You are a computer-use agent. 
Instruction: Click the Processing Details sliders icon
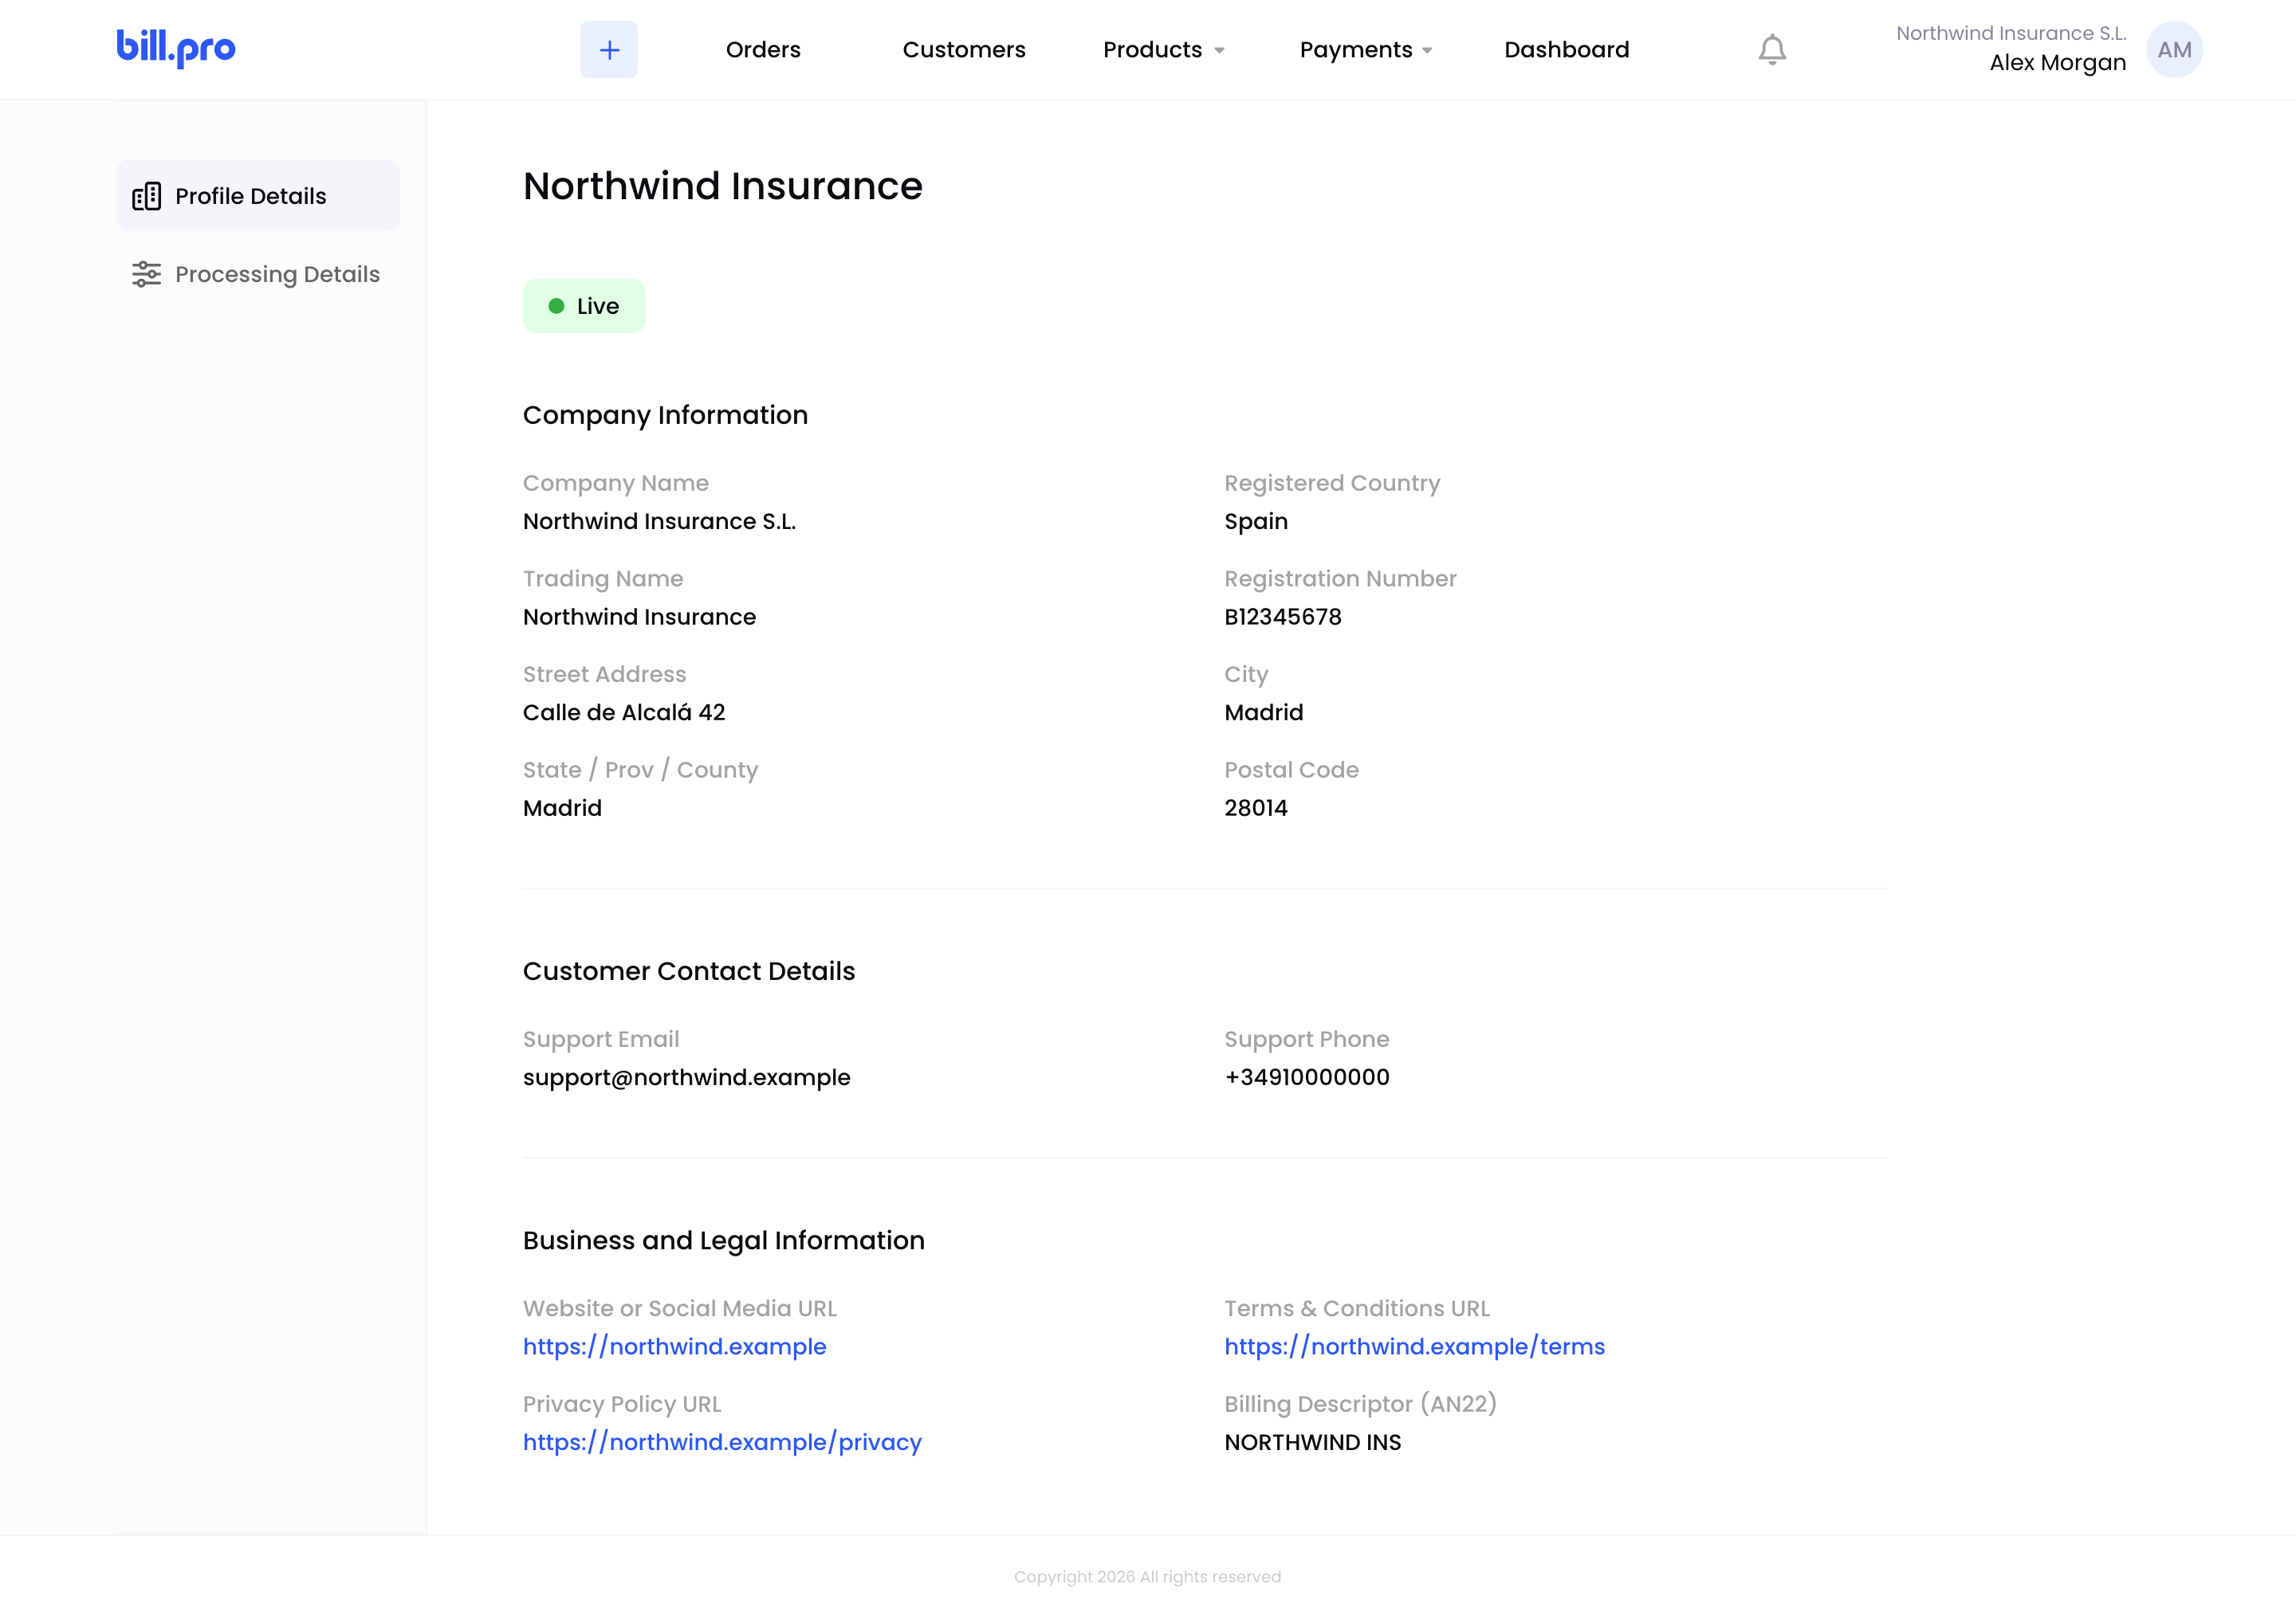[x=147, y=274]
